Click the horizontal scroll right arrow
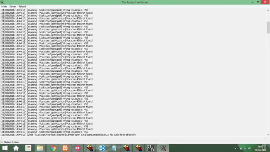The image size is (270, 152). (x=265, y=138)
